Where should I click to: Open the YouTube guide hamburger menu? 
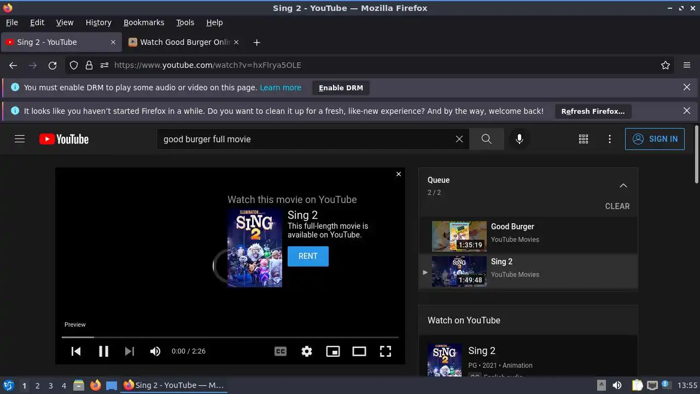[x=20, y=139]
